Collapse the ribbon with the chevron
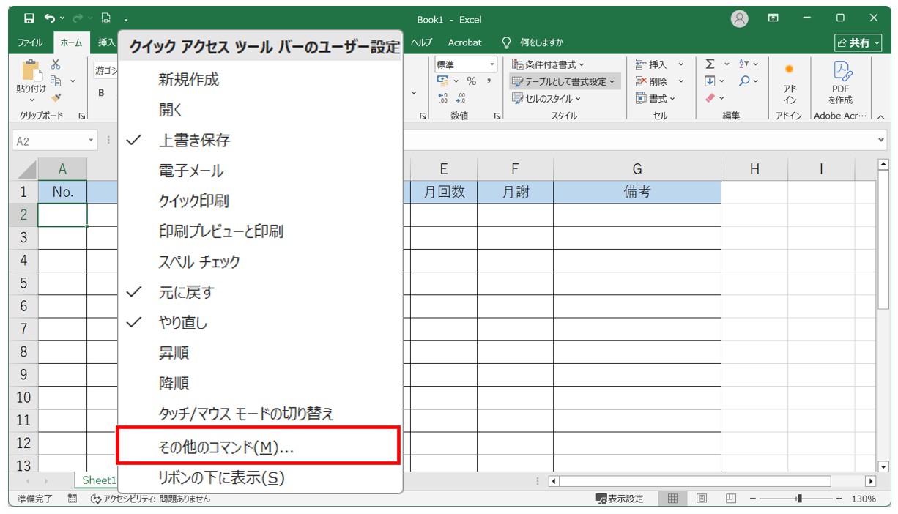898x514 pixels. tap(880, 116)
